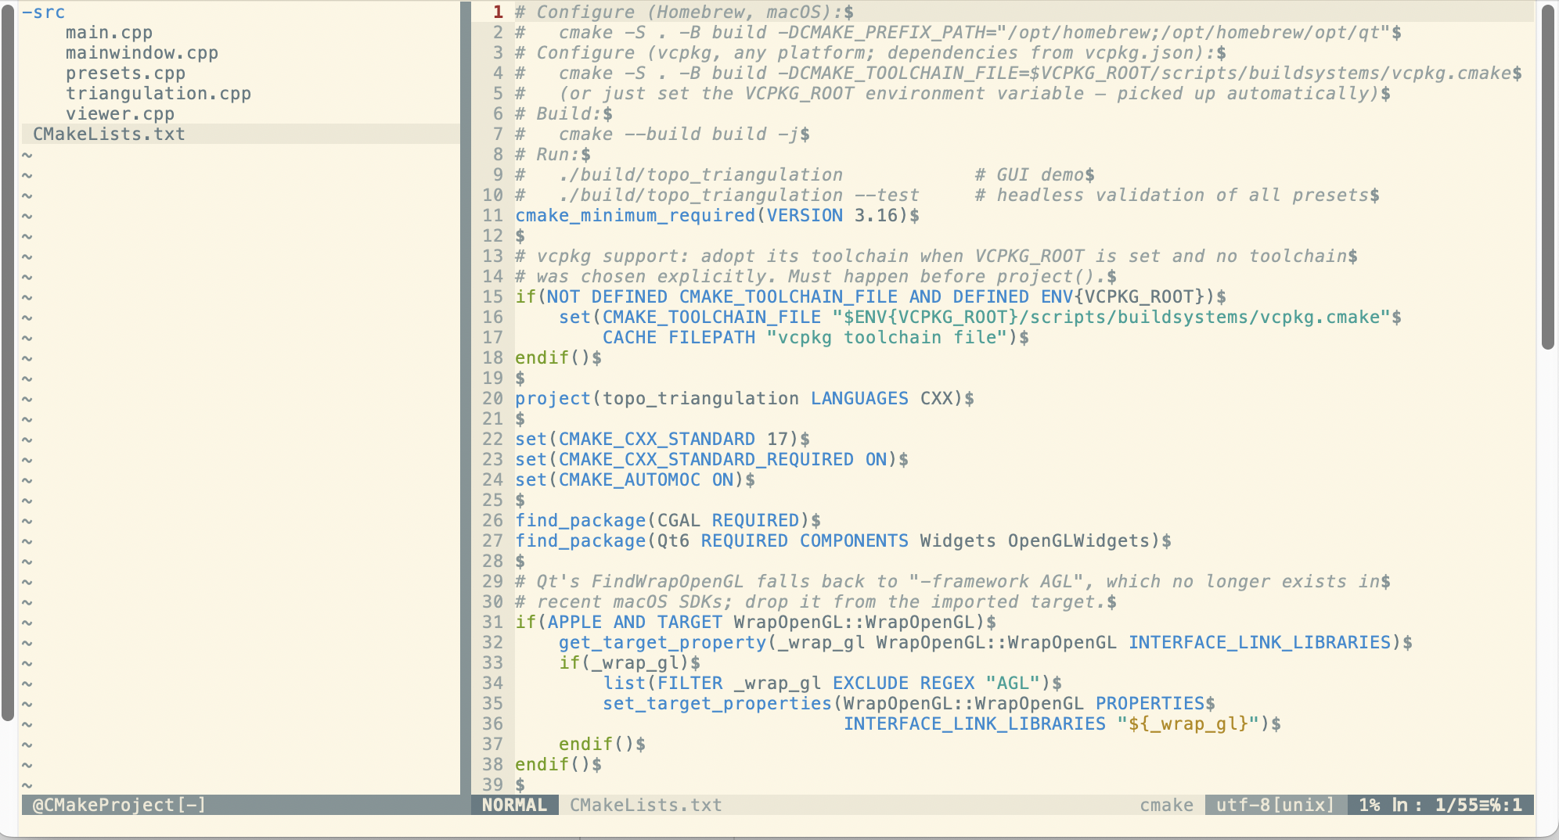Click find_package(CGAL REQUIRED) line
This screenshot has width=1559, height=840.
coord(662,521)
